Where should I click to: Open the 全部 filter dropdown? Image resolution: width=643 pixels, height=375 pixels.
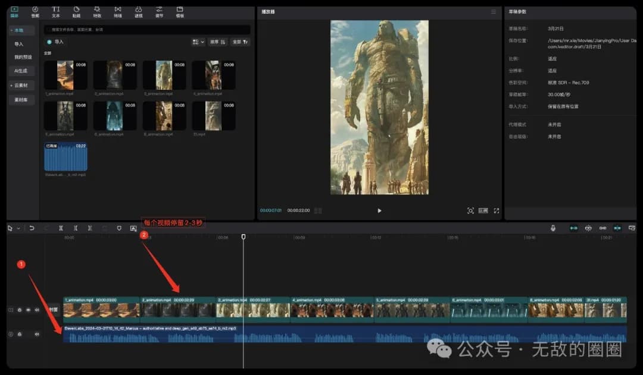coord(240,42)
